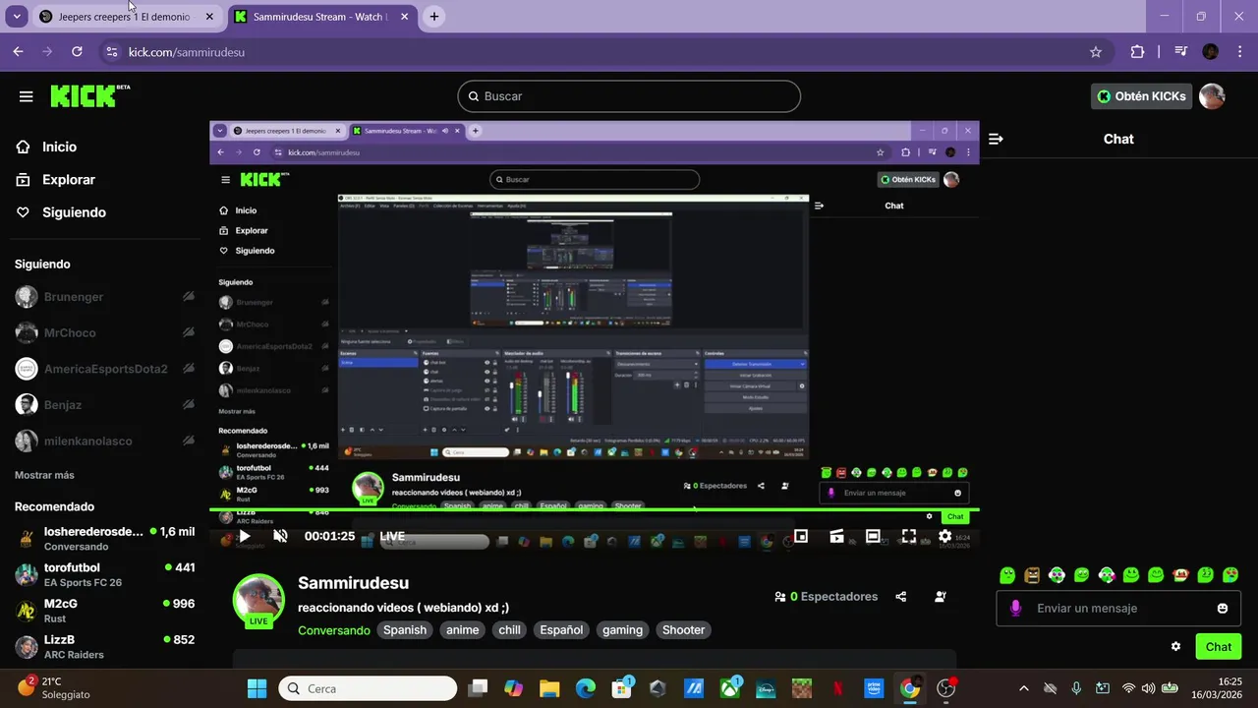The height and width of the screenshot is (708, 1258).
Task: Open Netflix from the taskbar
Action: point(837,688)
